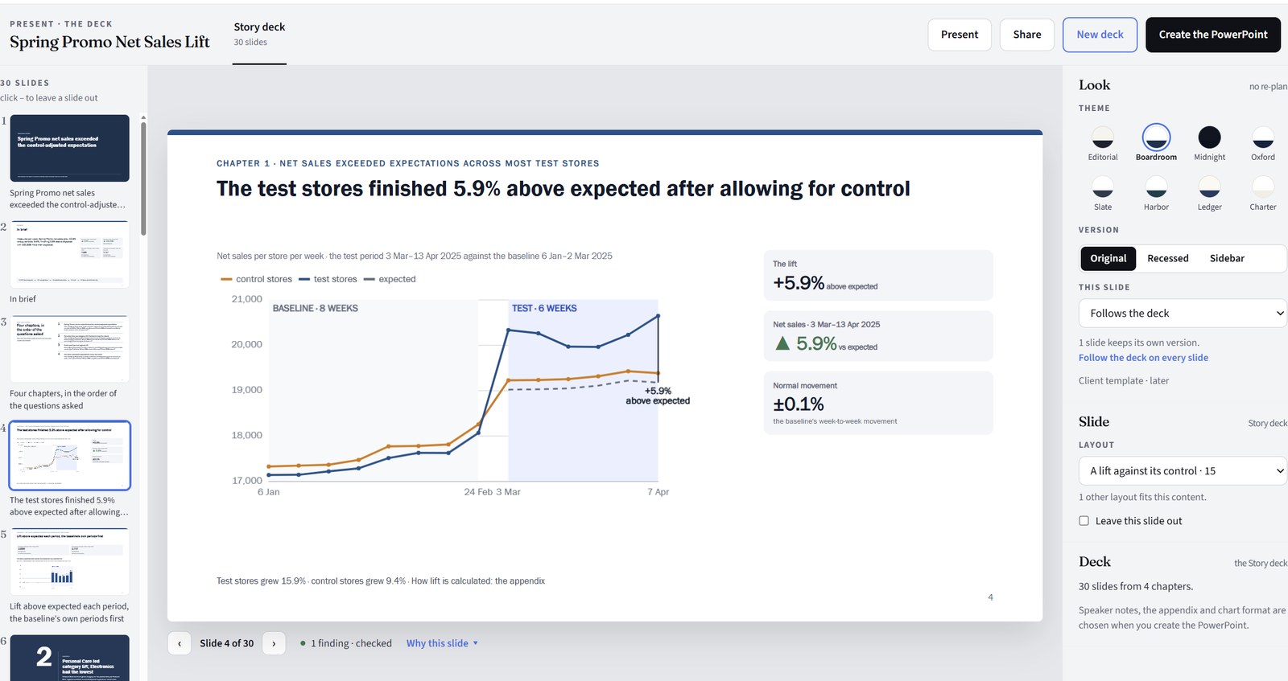Apply the Ledger theme circle
Viewport: 1288px width, 681px height.
[1209, 187]
